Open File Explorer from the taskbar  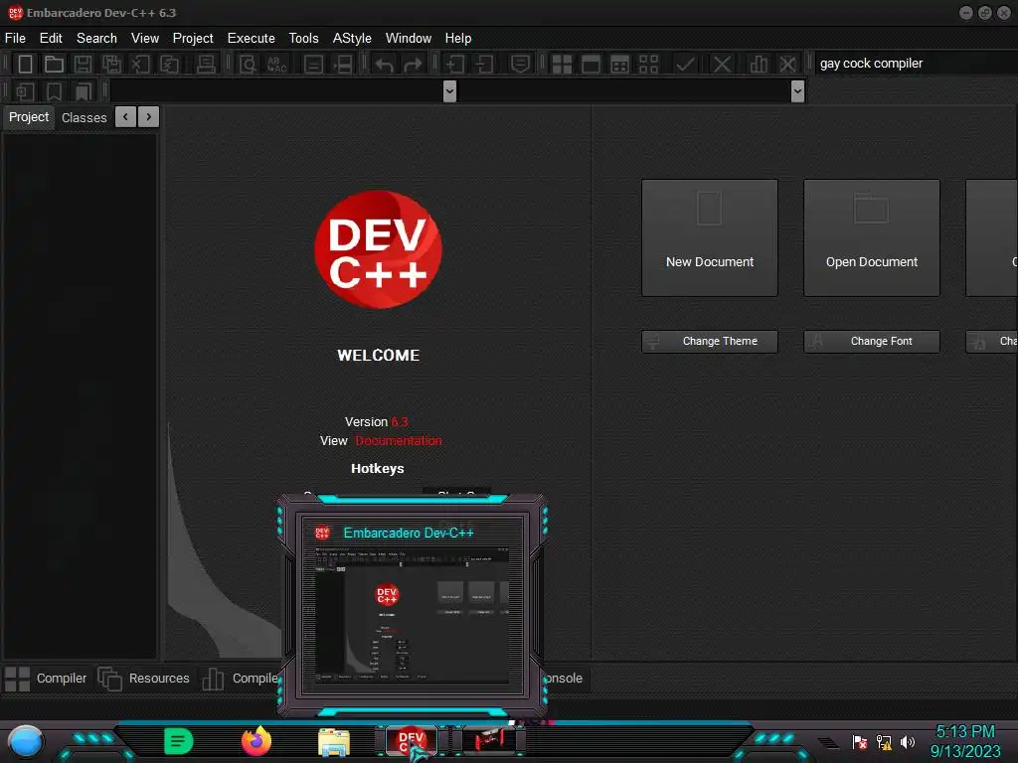[334, 741]
